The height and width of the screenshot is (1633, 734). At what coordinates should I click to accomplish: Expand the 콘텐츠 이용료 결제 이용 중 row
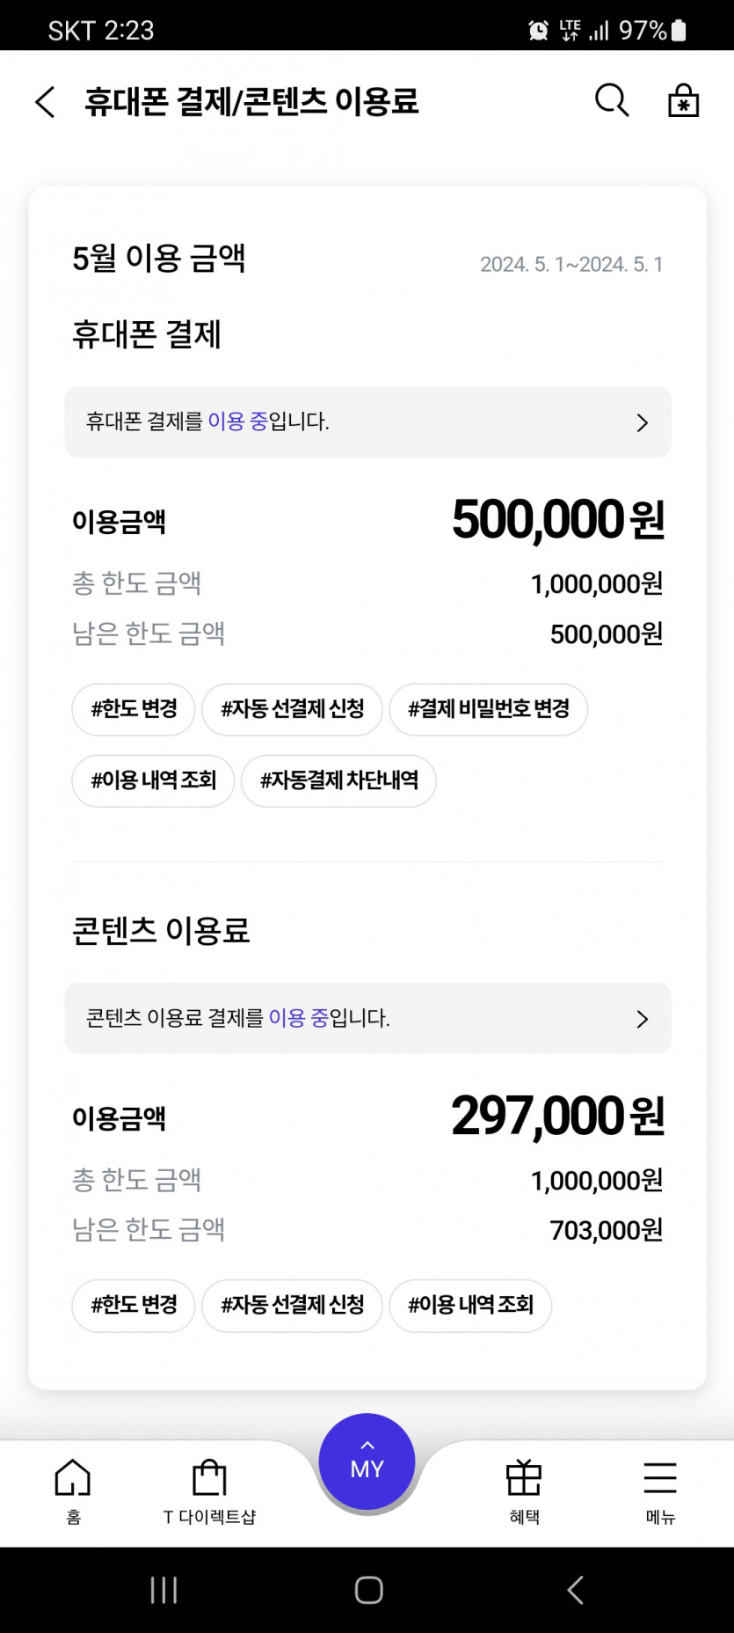[367, 1019]
